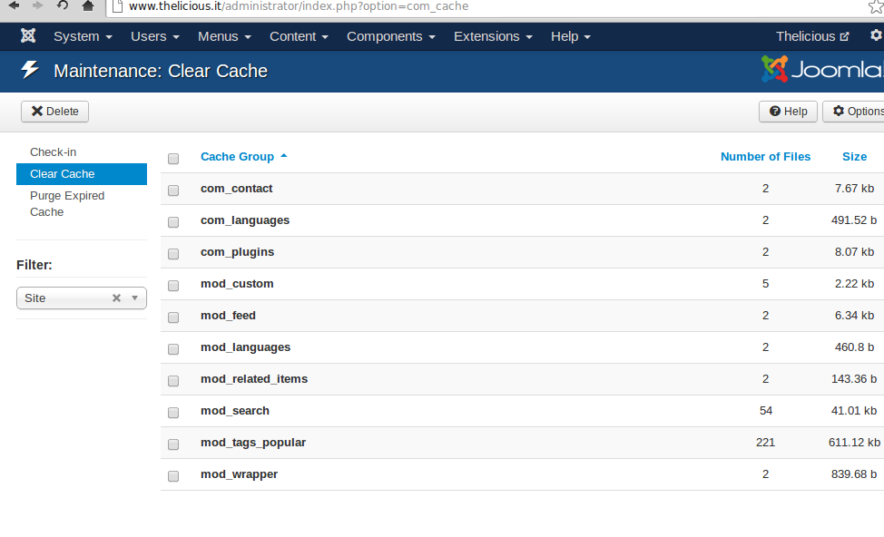884x537 pixels.
Task: Open the Help dropdown in top menu
Action: (571, 36)
